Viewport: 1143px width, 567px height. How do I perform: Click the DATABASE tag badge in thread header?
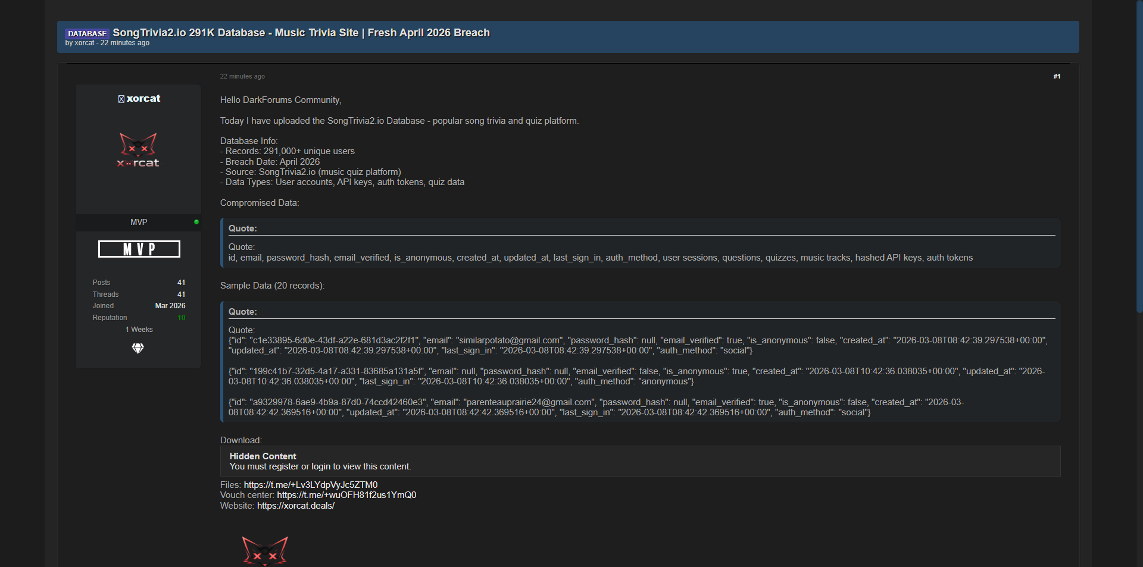87,33
